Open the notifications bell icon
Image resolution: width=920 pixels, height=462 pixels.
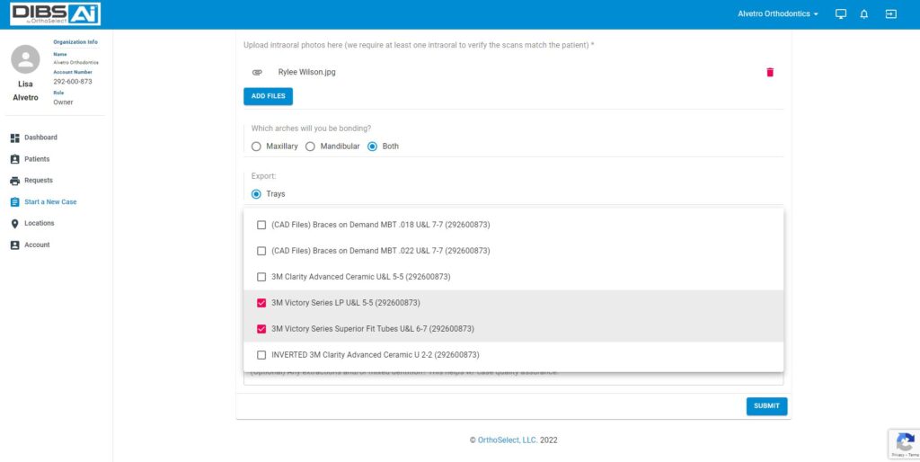863,14
